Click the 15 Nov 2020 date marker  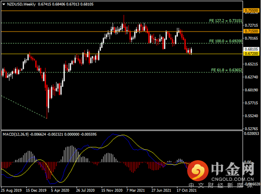point(112,190)
